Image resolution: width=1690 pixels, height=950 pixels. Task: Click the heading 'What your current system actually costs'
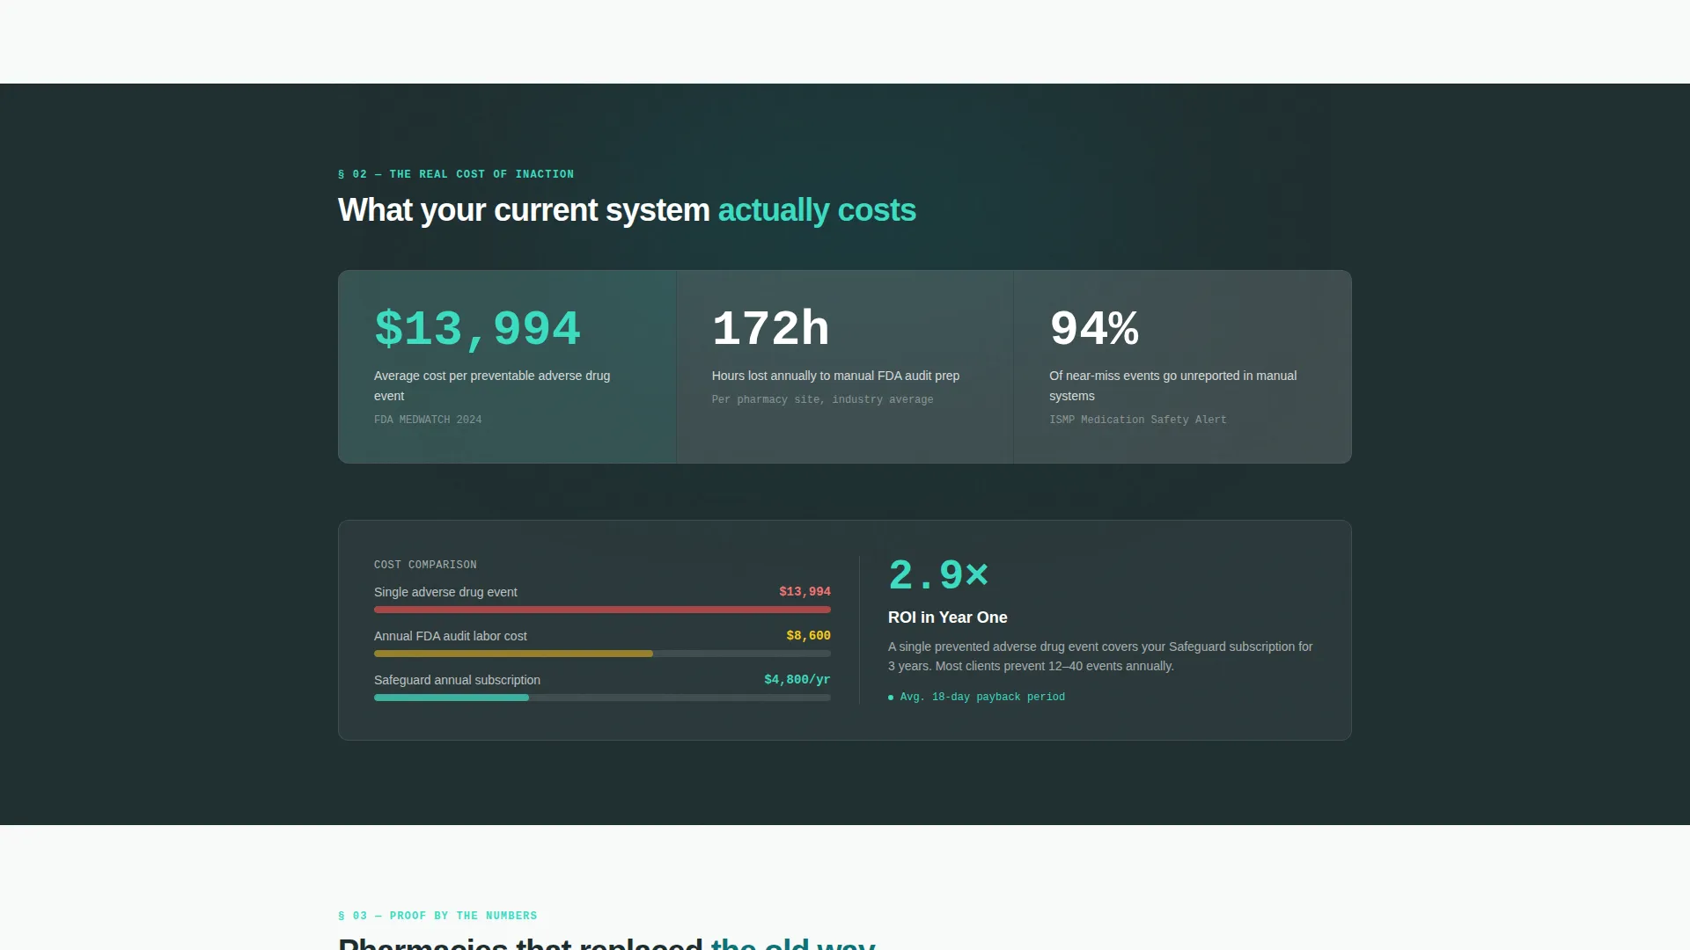point(627,210)
